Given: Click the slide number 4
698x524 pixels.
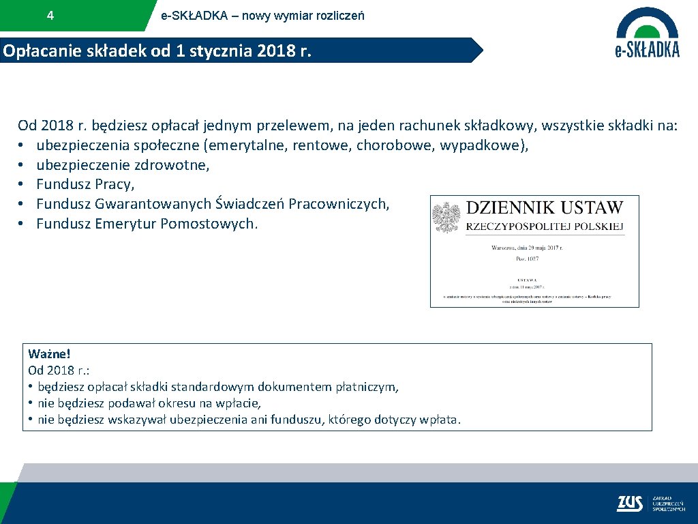Looking at the screenshot, I should [50, 16].
